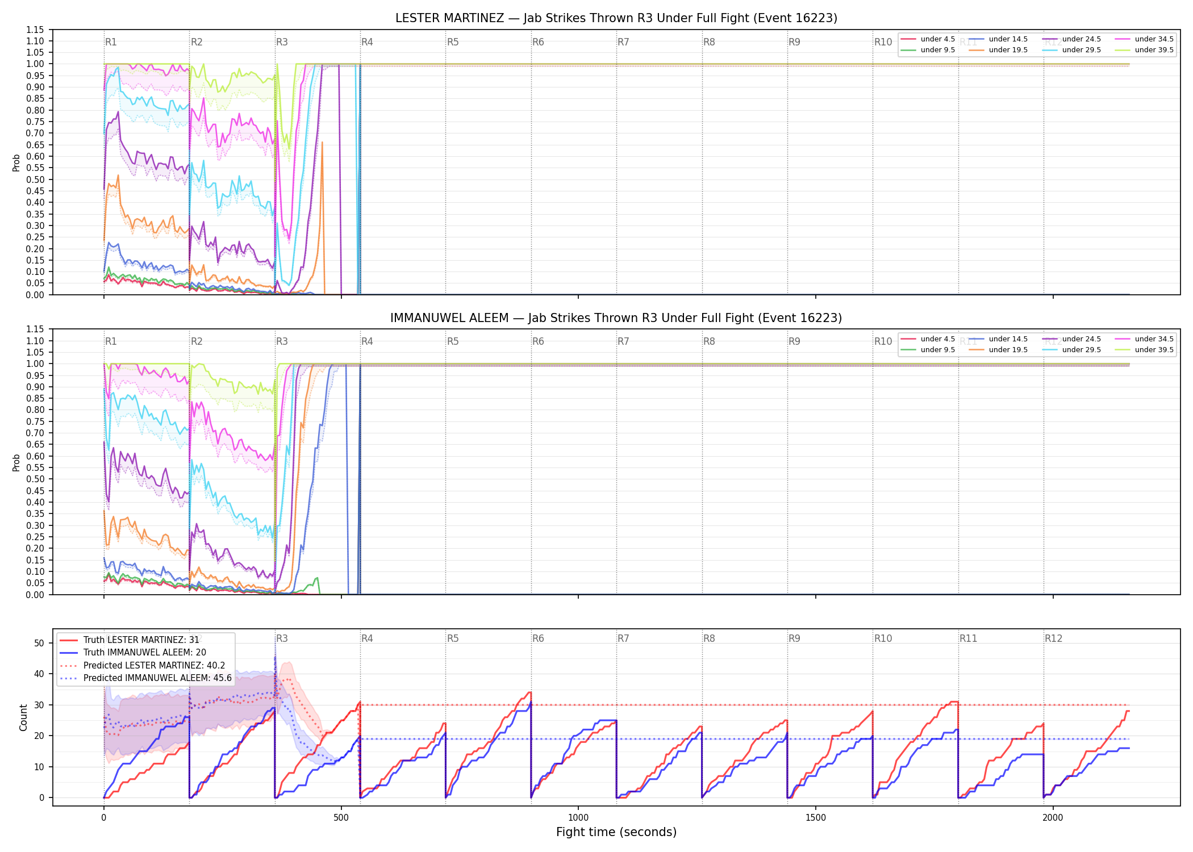Click the IMMANUWEL ALEEM chart title
The image size is (1193, 852).
click(616, 318)
